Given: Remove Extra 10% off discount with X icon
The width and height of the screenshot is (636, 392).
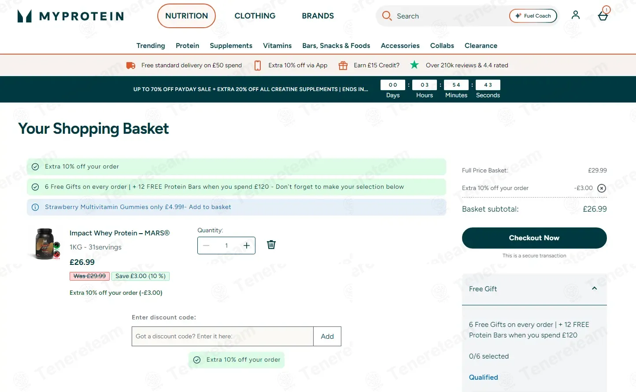Looking at the screenshot, I should coord(602,188).
